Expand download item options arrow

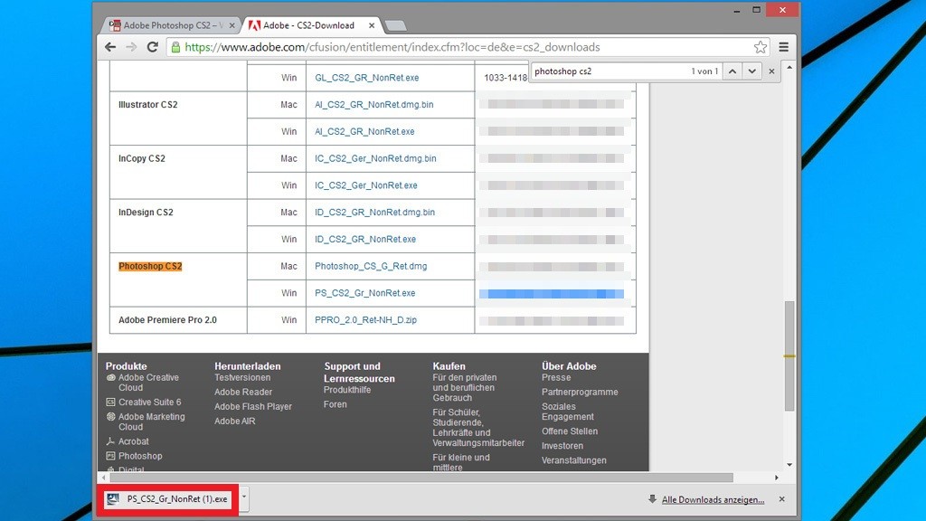point(244,498)
